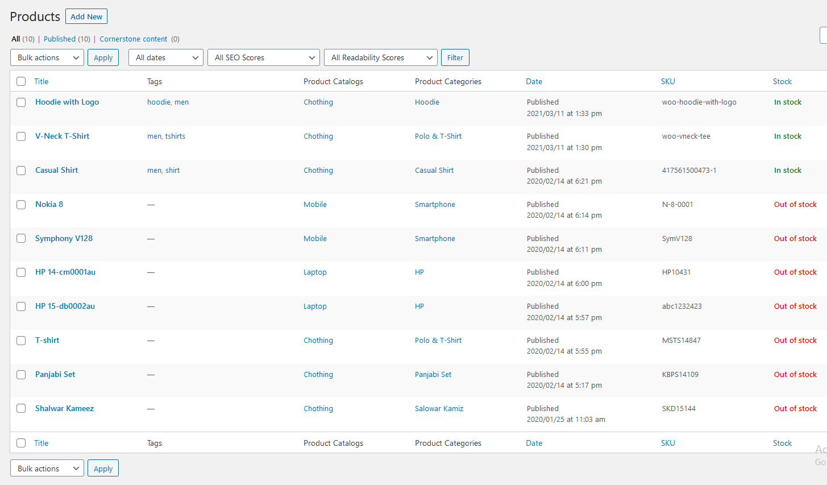Show the Cornerstone content view
Image resolution: width=827 pixels, height=485 pixels.
click(x=133, y=39)
